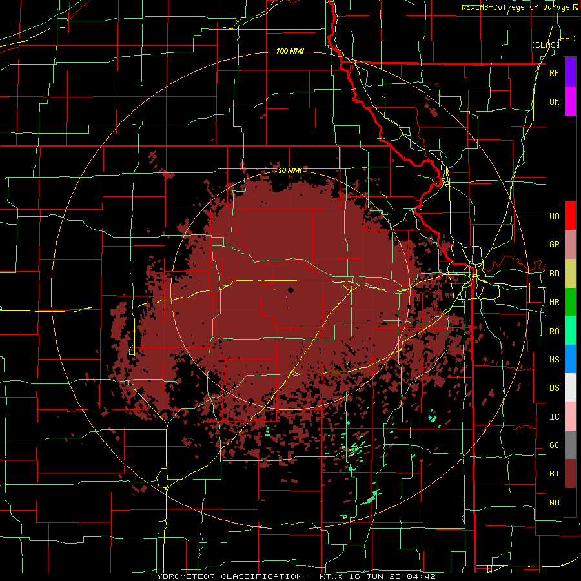Click the BD legend label
The width and height of the screenshot is (581, 581).
point(554,274)
